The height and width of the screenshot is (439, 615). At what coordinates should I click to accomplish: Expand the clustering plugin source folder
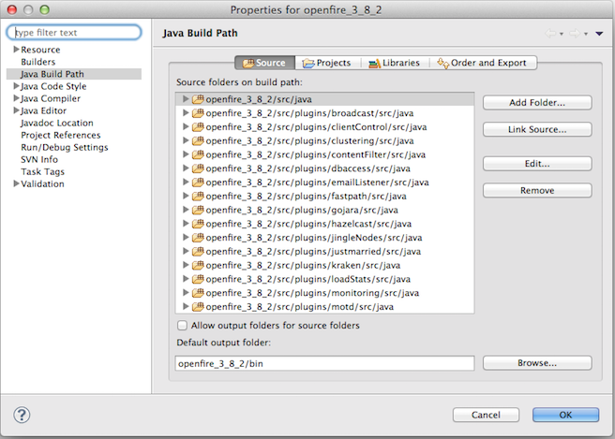coord(186,140)
